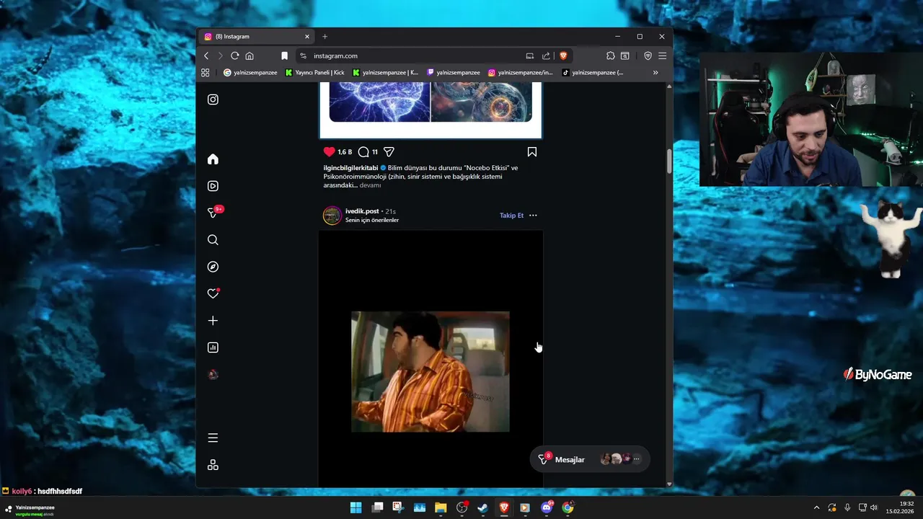Open Search in the Instagram sidebar
The height and width of the screenshot is (519, 923).
tap(213, 240)
